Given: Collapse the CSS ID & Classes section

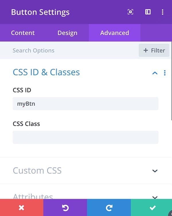Looking at the screenshot, I should [x=155, y=73].
